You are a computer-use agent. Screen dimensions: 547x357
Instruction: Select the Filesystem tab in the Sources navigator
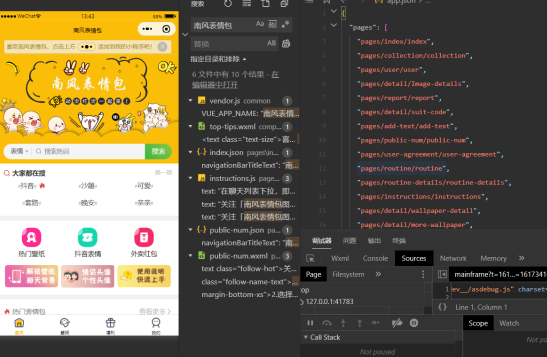click(348, 274)
